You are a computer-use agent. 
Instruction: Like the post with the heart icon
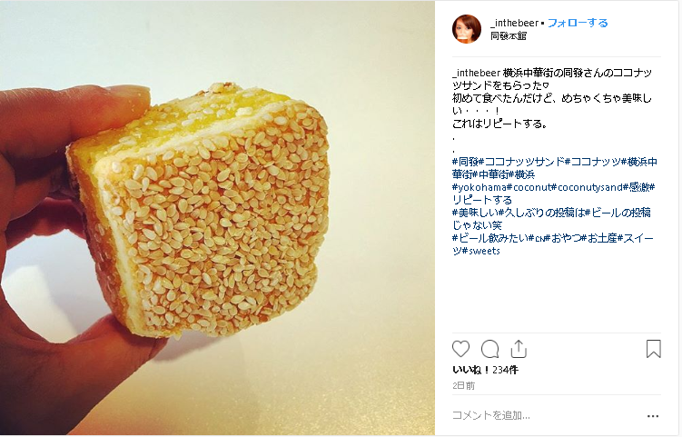click(x=460, y=349)
